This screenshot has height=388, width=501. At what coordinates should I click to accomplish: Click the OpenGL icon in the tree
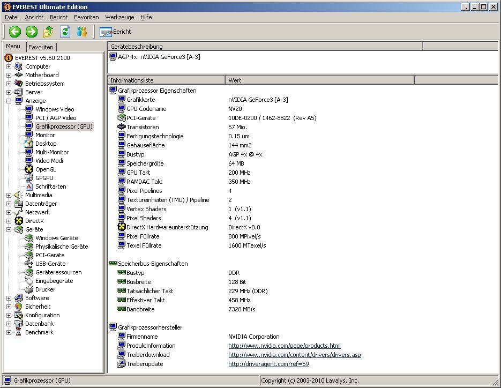[29, 169]
